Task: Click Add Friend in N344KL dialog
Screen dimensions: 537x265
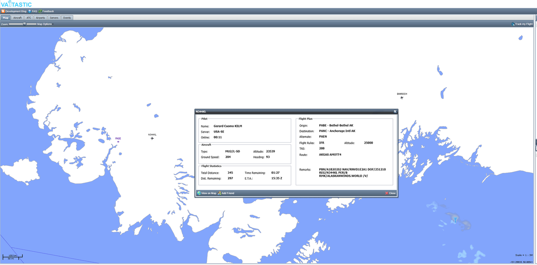Action: [x=226, y=193]
